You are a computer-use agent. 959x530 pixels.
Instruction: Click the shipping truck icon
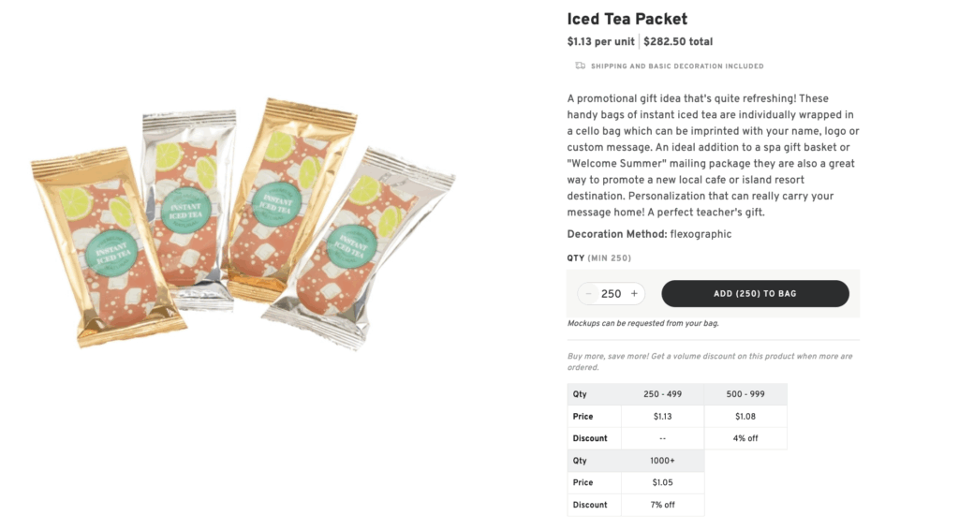[x=581, y=66]
